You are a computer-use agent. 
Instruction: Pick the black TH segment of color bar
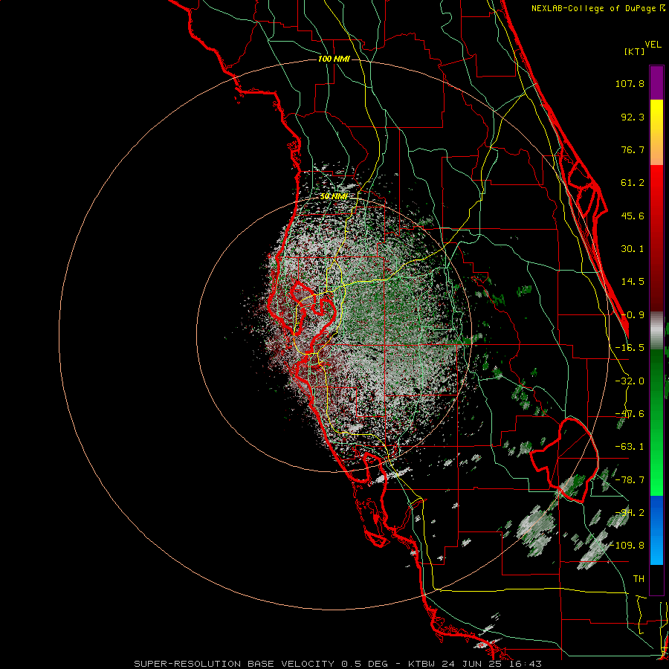pos(656,579)
